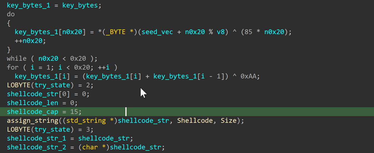Viewport: 374px width, 153px height.
Task: Click the ++n0x20 increment statement
Action: tap(30, 41)
